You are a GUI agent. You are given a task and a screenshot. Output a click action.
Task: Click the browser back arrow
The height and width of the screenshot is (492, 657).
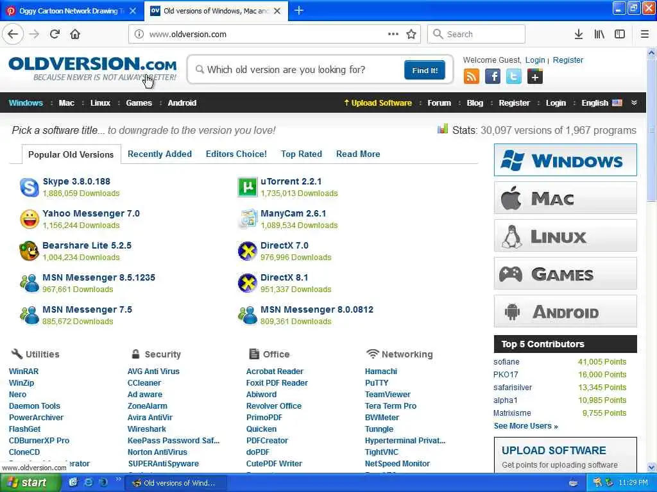click(x=13, y=34)
